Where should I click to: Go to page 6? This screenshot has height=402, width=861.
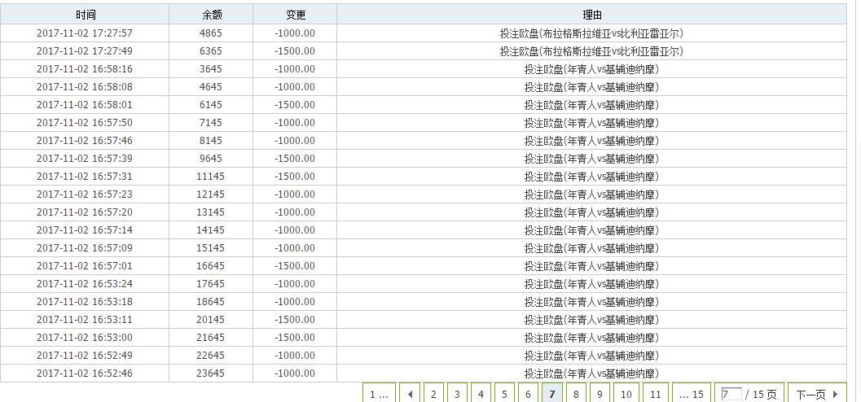[x=528, y=394]
